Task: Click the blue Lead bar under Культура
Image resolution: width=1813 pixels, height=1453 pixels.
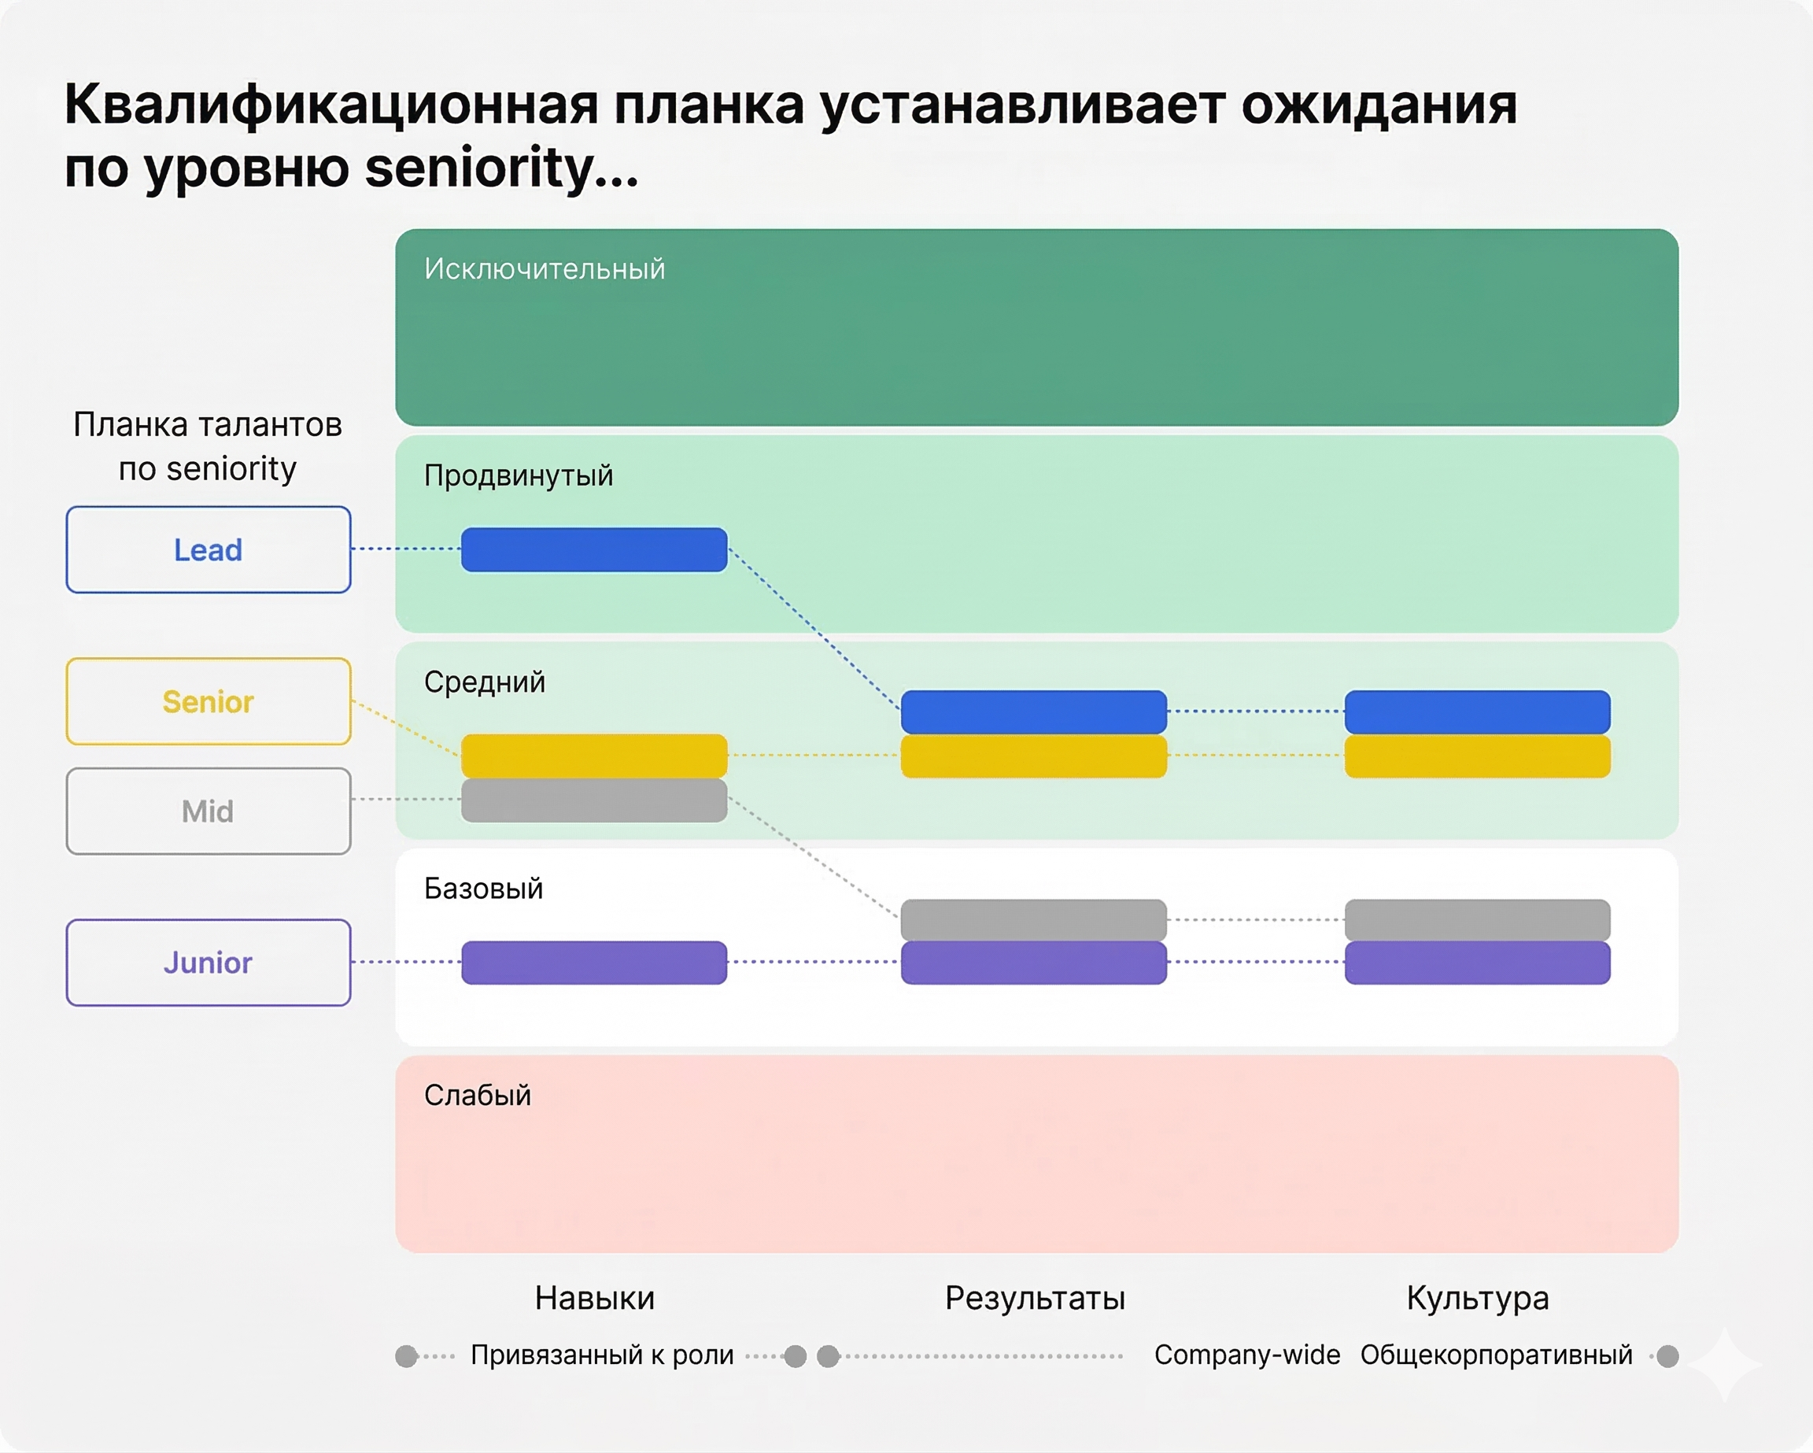Action: tap(1477, 711)
